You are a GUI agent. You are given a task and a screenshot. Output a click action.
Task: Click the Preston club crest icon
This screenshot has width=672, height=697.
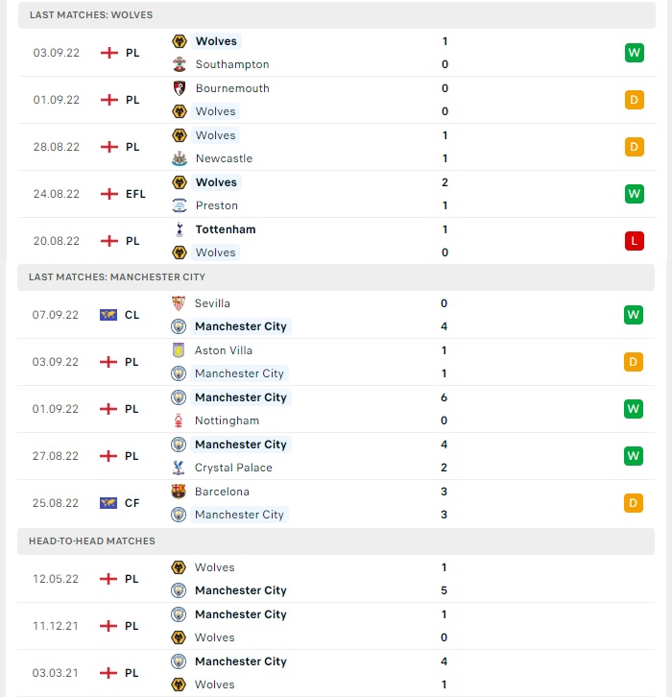click(180, 205)
